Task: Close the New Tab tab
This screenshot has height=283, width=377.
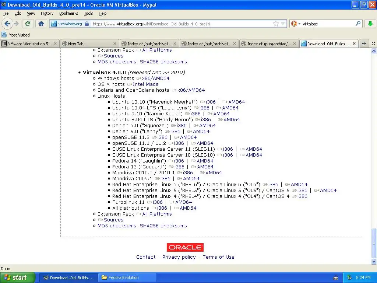Action: tap(115, 43)
